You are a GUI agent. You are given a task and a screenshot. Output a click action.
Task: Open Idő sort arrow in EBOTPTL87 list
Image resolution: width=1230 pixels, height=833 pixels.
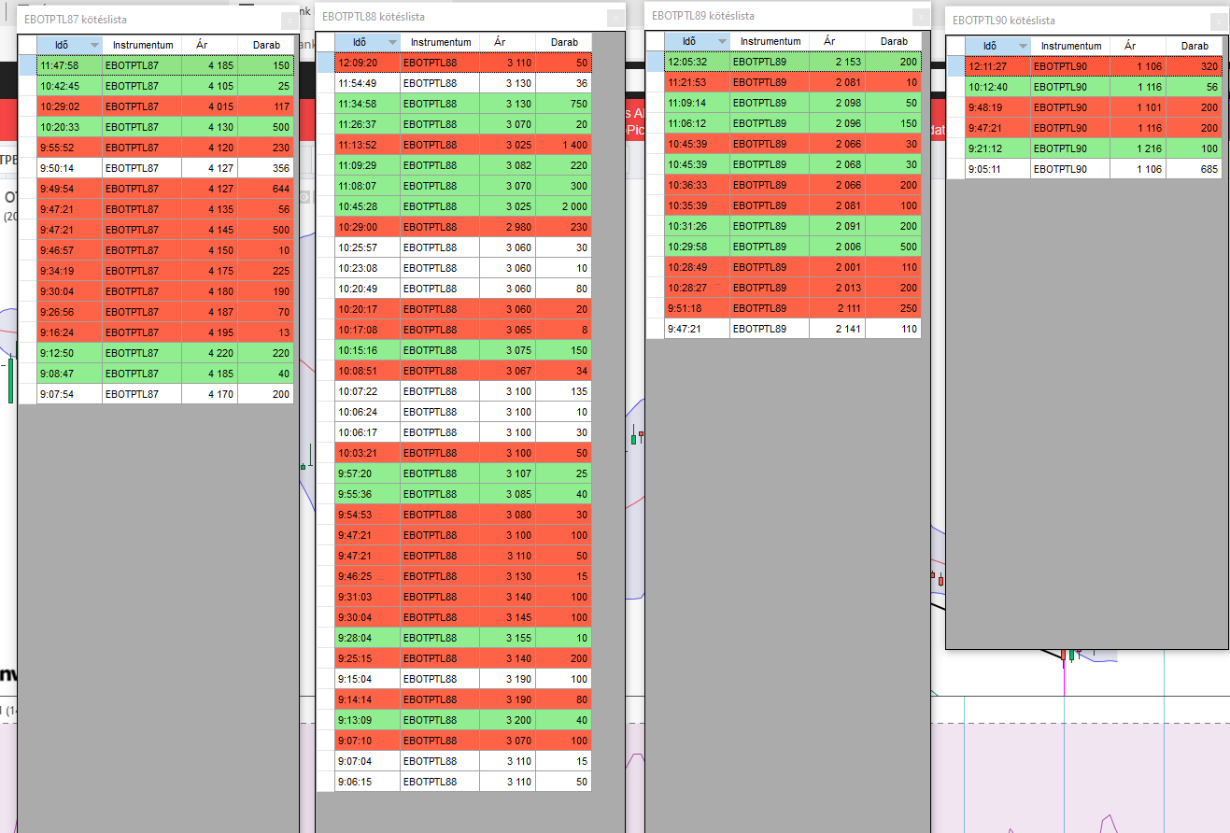tap(93, 45)
